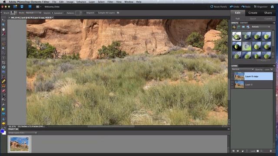This screenshot has width=278, height=156.
Task: Click the horizontal scrollbar under the canvas
Action: coord(111,127)
